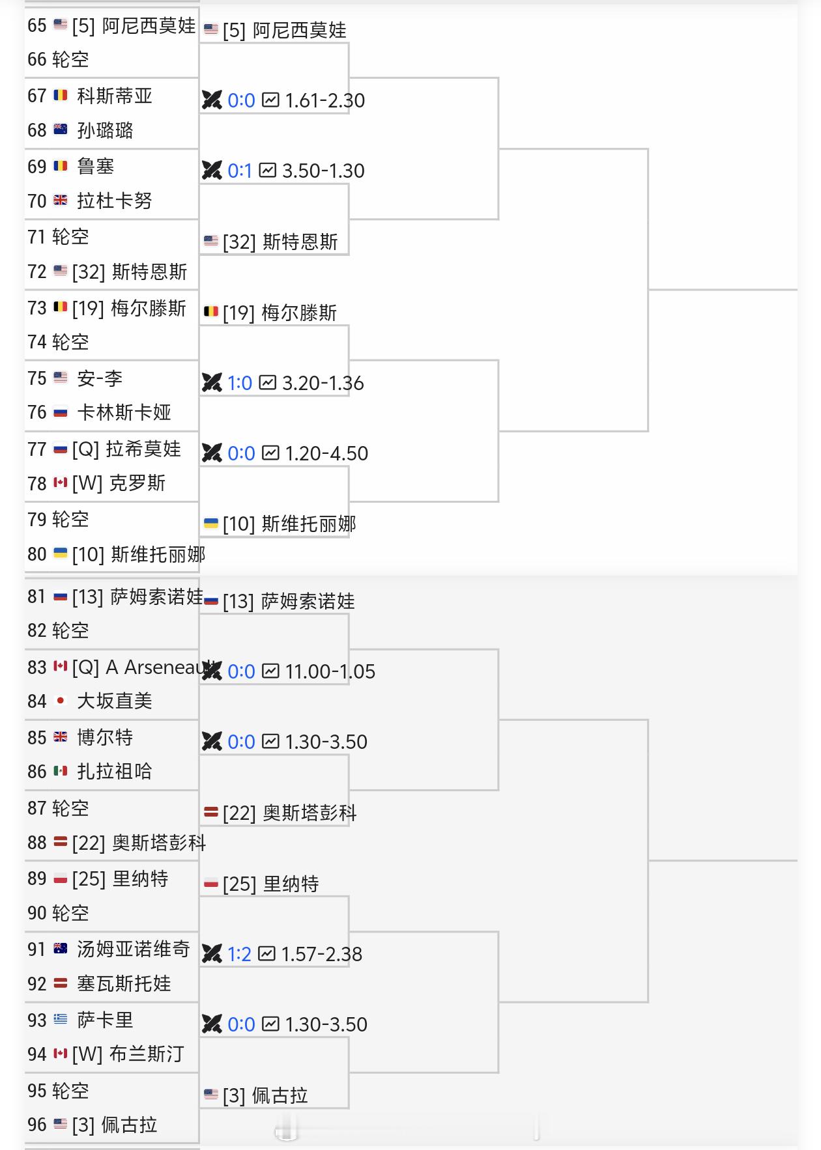Open the 0:1 live score link
Image resolution: width=821 pixels, height=1150 pixels.
click(240, 171)
